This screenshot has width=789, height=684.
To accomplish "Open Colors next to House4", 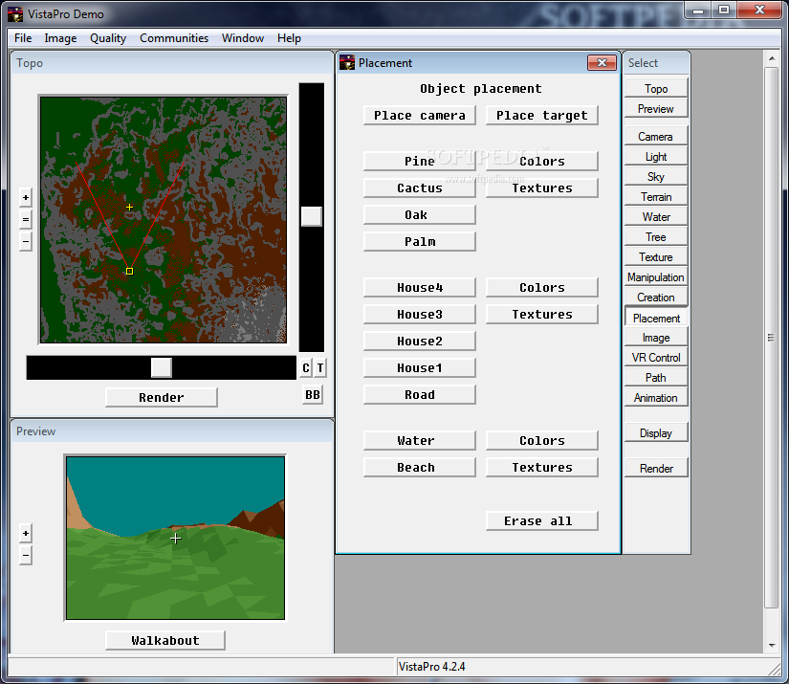I will [x=542, y=287].
